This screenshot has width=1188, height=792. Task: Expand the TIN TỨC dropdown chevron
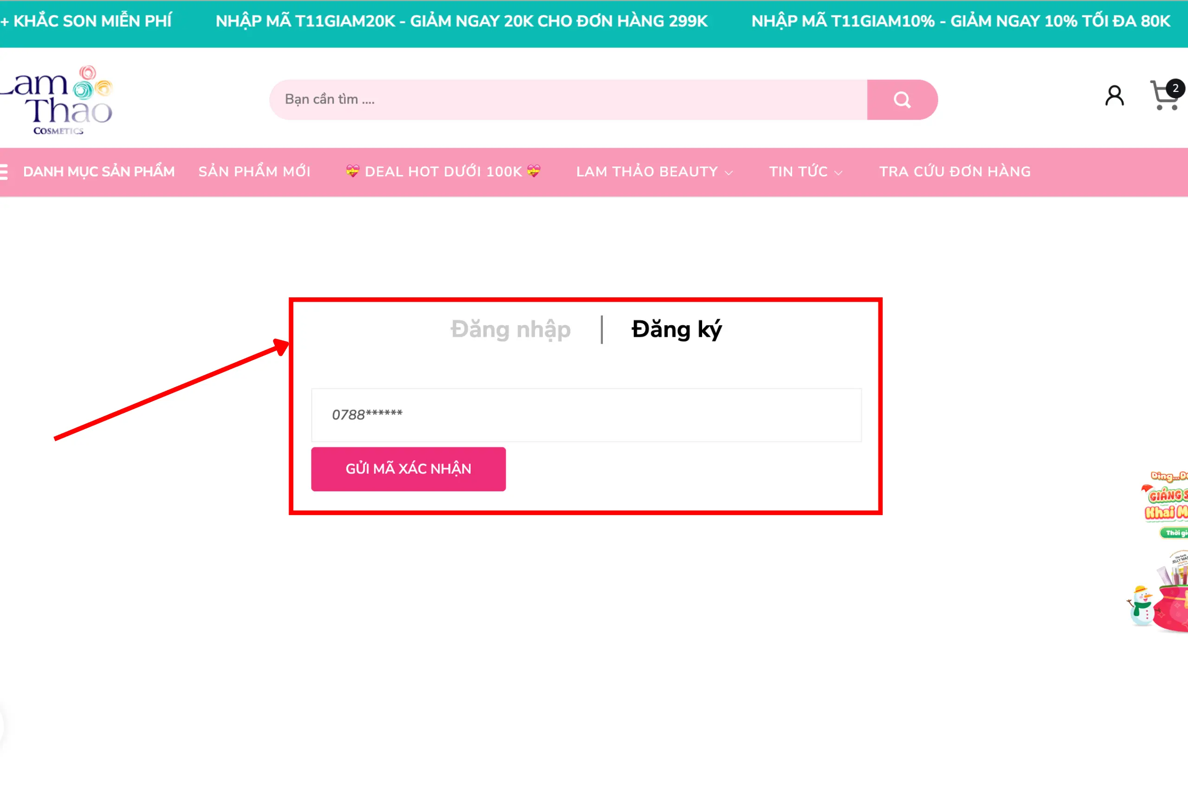(839, 173)
